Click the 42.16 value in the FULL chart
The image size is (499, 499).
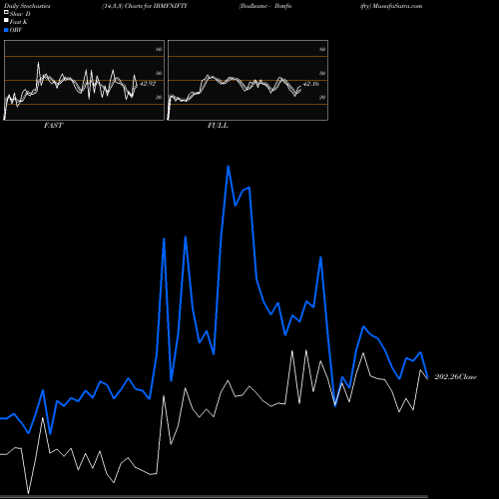click(x=311, y=84)
